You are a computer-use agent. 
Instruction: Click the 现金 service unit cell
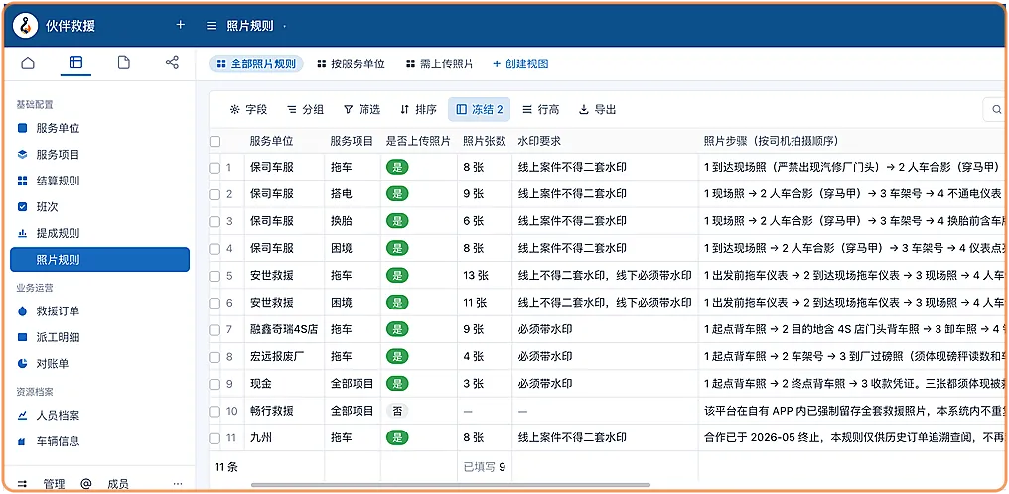(x=261, y=384)
